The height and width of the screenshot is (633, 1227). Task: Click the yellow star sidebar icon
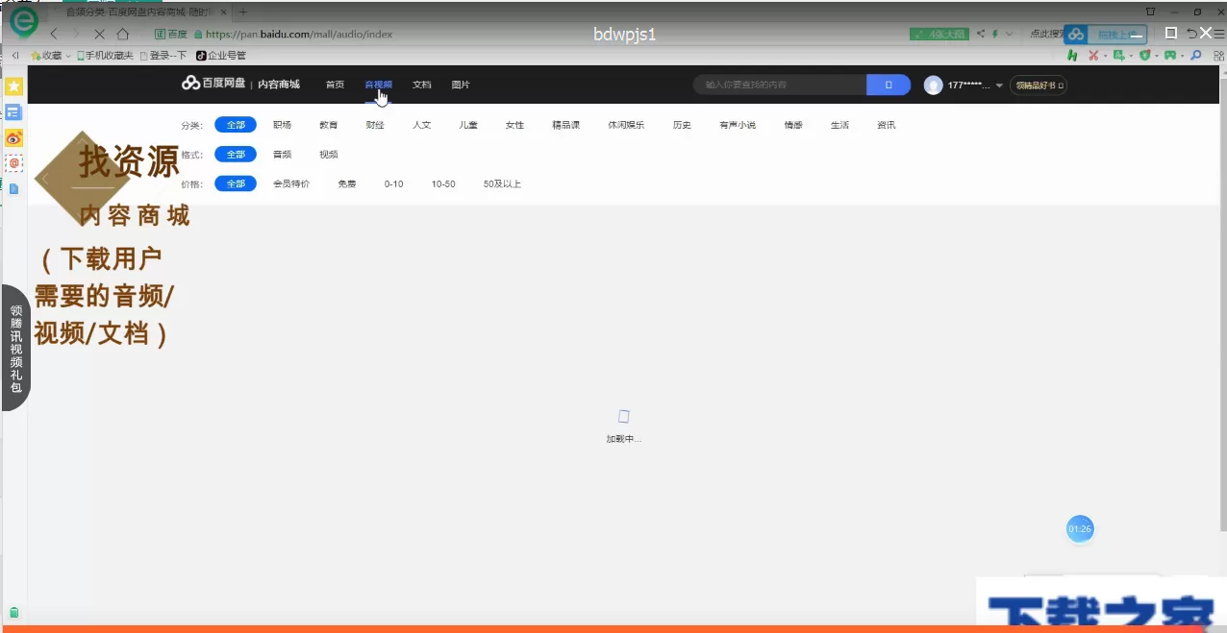click(x=13, y=86)
